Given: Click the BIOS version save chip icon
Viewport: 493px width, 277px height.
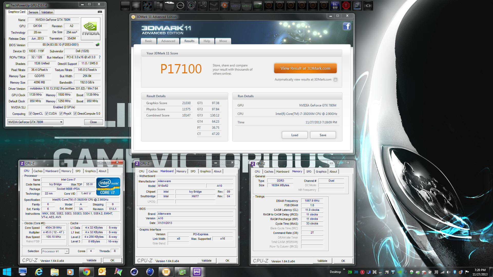Looking at the screenshot, I should [98, 45].
